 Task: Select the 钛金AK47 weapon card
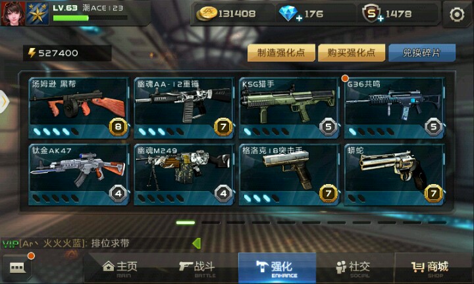[x=78, y=175]
